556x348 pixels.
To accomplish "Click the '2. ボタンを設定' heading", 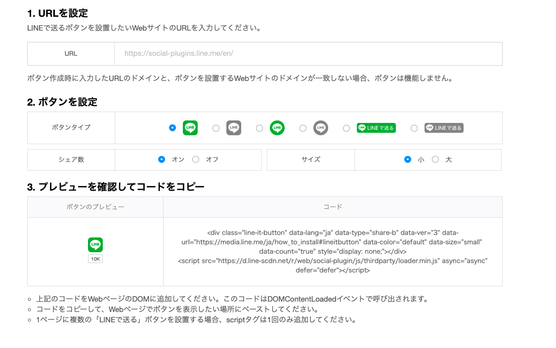I will (62, 102).
